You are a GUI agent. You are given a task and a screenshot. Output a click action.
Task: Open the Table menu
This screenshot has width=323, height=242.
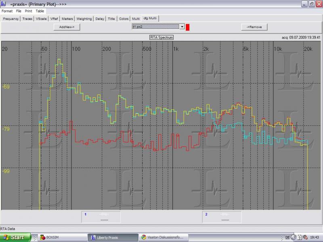[x=40, y=11]
